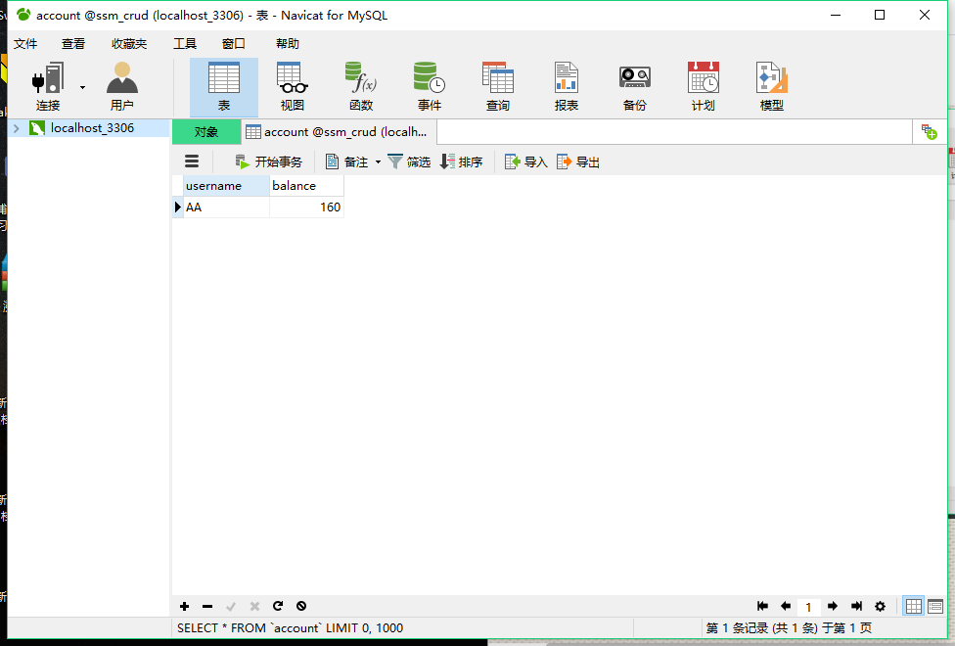The image size is (955, 646).
Task: Toggle the Filter (筛选) option
Action: pos(409,161)
